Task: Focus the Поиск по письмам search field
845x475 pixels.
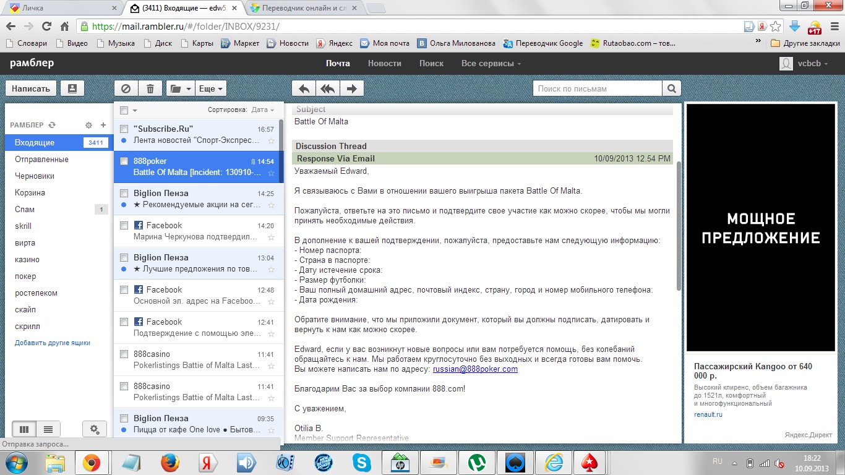Action: tap(598, 88)
